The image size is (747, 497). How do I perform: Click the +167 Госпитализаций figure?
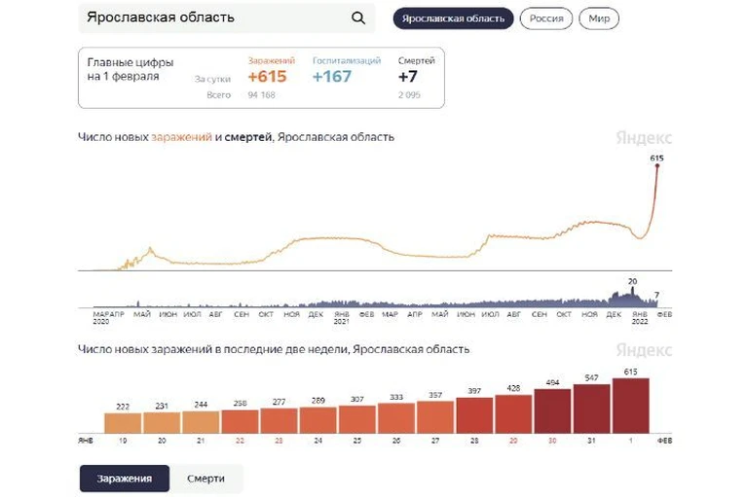point(332,77)
